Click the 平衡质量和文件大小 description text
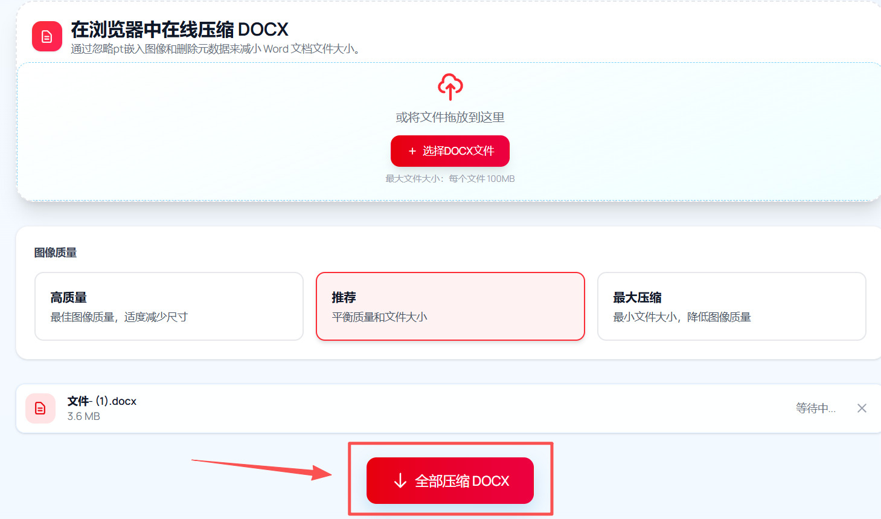Viewport: 881px width, 519px height. click(380, 317)
